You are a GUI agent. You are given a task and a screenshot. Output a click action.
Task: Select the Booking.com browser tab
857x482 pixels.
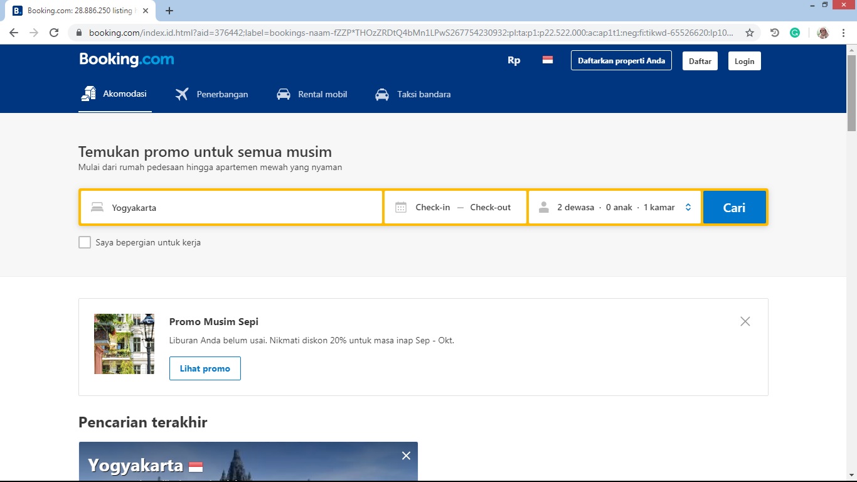coord(82,11)
